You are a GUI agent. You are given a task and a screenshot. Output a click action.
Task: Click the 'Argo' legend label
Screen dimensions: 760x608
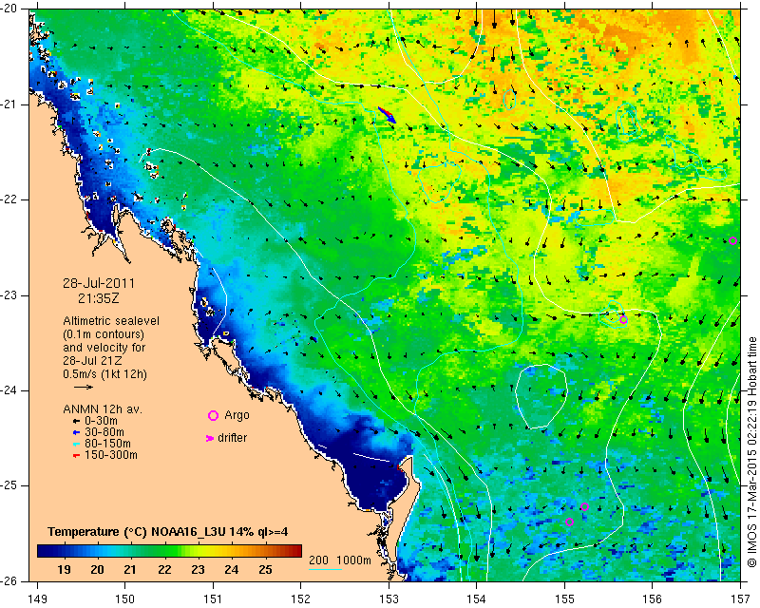pos(237,415)
